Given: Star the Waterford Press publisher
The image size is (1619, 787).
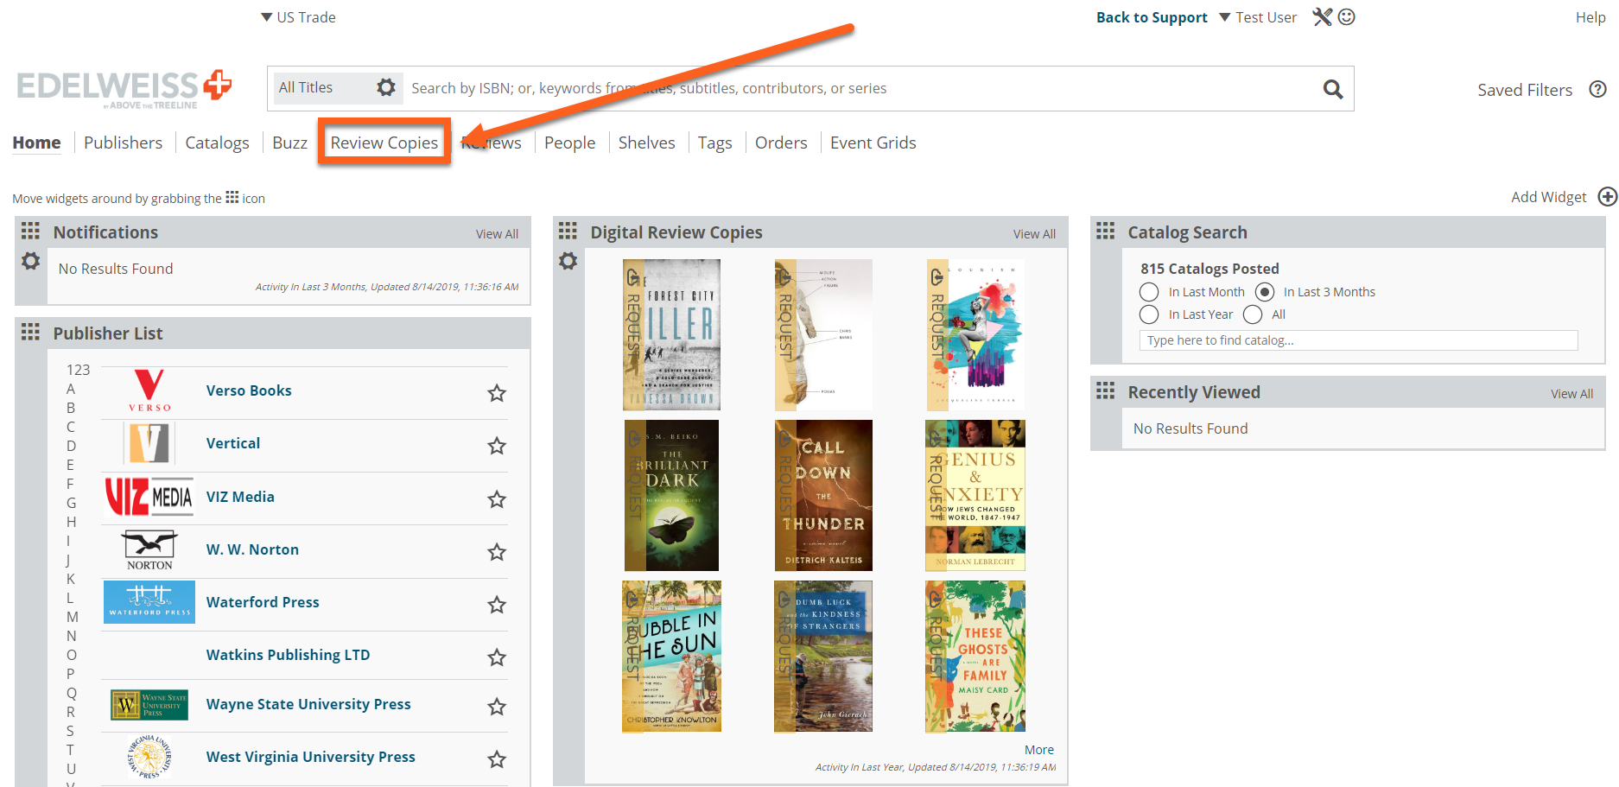Looking at the screenshot, I should 497,605.
